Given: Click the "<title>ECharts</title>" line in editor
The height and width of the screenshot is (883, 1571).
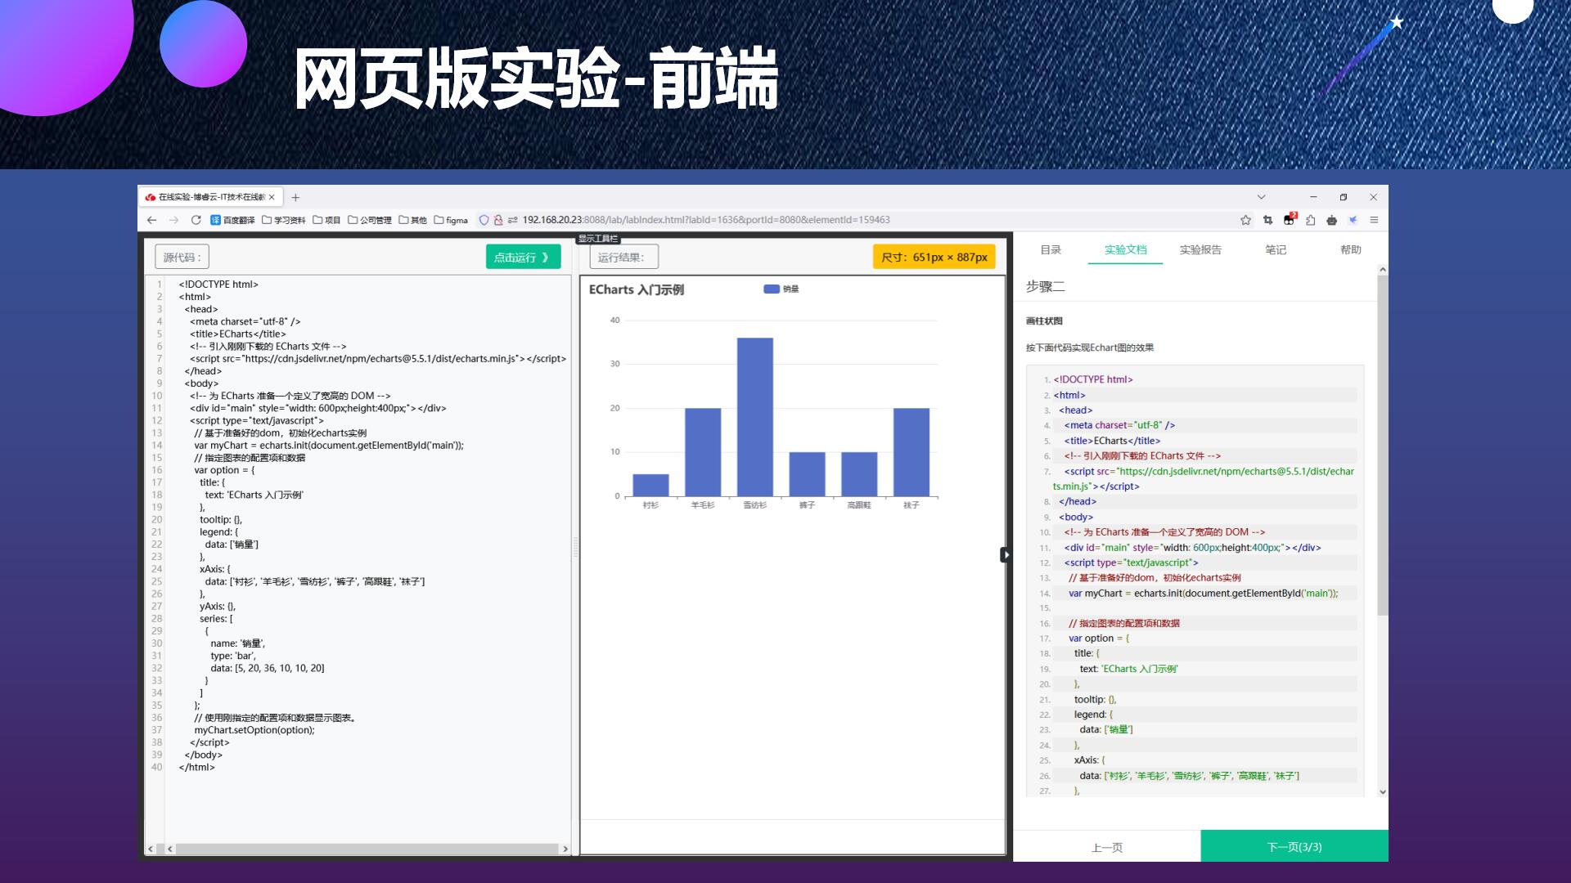Looking at the screenshot, I should 238,334.
